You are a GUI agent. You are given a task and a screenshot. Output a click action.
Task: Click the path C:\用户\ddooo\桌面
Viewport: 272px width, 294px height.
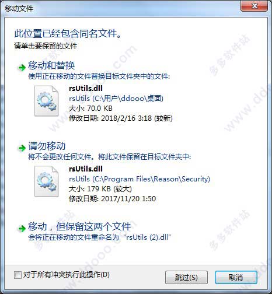click(x=128, y=99)
